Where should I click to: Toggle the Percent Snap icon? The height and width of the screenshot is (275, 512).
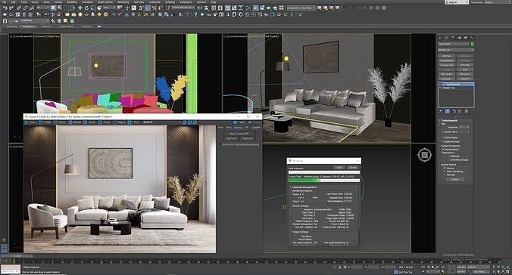click(154, 8)
